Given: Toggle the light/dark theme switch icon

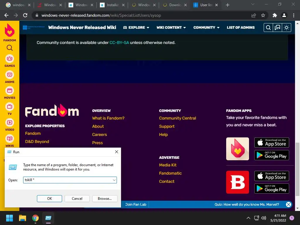Looking at the screenshot, I should click(x=287, y=28).
